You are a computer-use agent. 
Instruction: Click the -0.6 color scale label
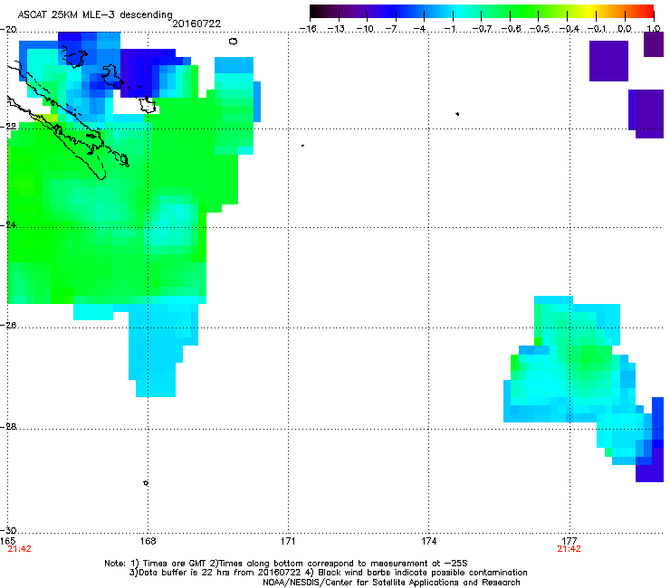(x=511, y=29)
